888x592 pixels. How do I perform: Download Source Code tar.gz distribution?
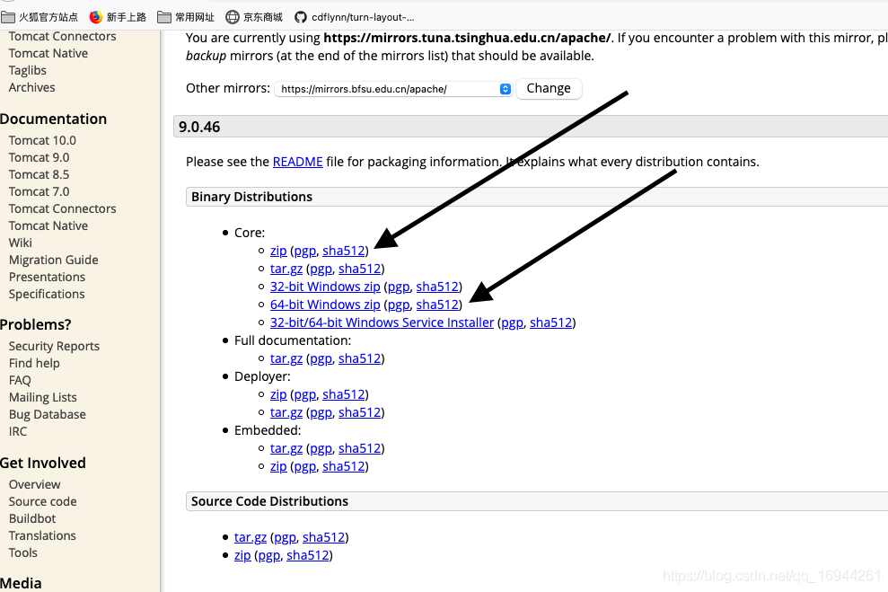point(251,537)
